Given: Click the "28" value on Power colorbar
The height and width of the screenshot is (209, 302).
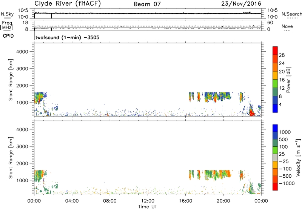Looking at the screenshot, I should (x=282, y=55).
